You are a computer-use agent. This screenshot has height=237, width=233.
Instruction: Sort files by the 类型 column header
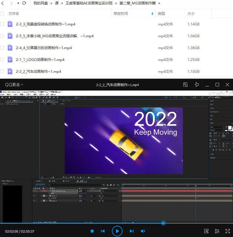click(x=162, y=14)
